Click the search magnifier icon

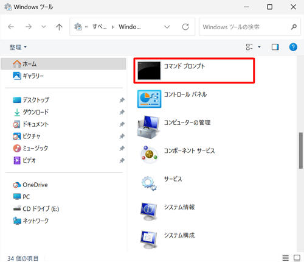(x=294, y=27)
